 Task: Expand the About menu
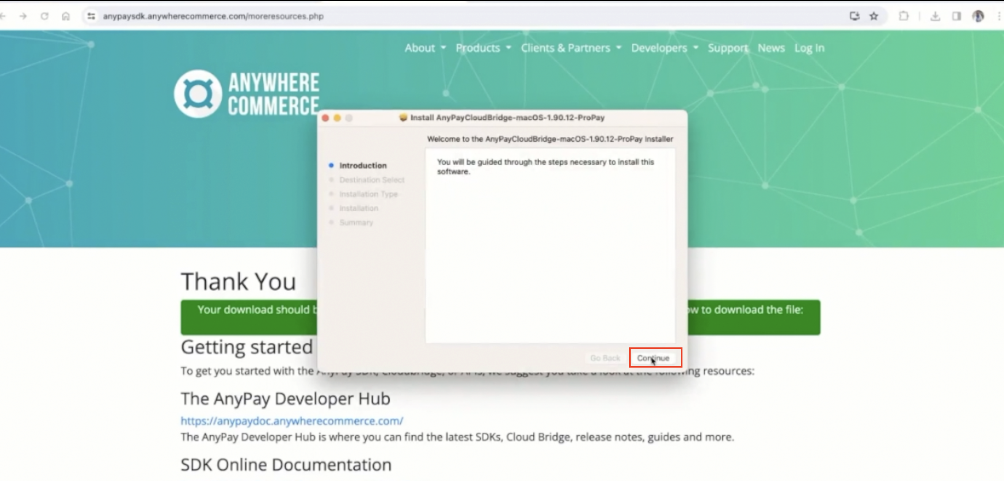click(x=425, y=48)
